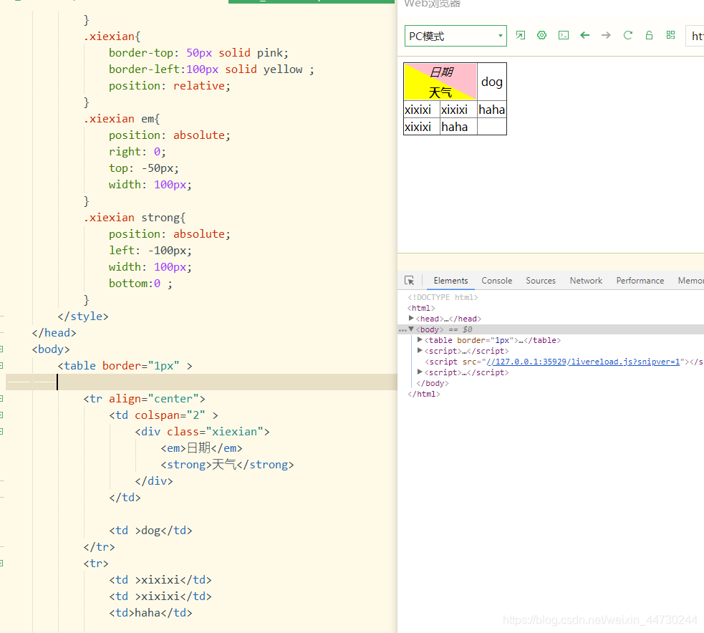
Task: Click the empty bottom-right cell of preview table
Action: pyautogui.click(x=491, y=127)
